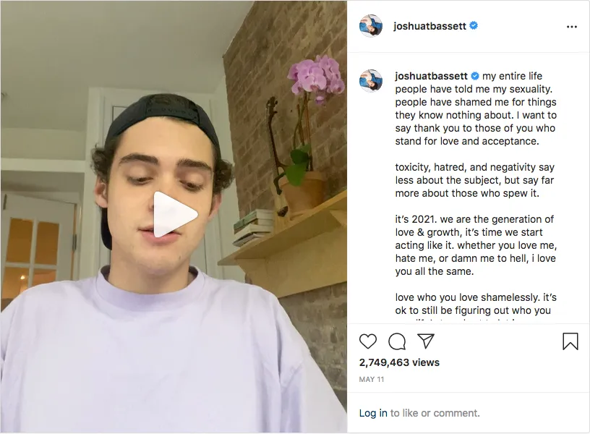Play the Instagram video
Screen dimensions: 590x434
click(x=176, y=215)
